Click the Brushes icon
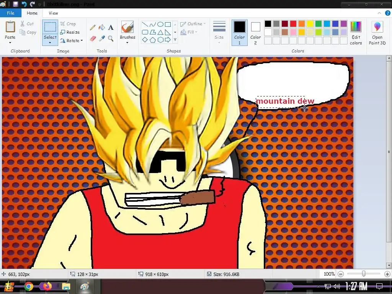Viewport: 392px width, 294px height. coord(127,27)
